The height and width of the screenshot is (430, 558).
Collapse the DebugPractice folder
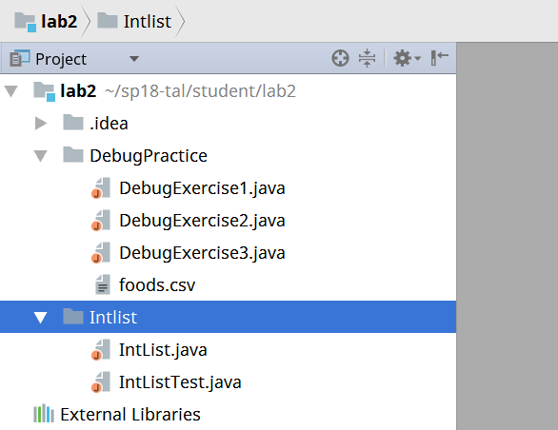40,156
